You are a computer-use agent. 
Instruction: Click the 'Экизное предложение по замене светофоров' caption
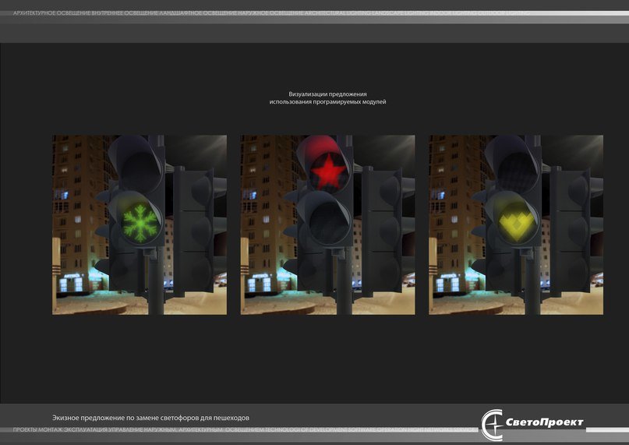pyautogui.click(x=150, y=418)
